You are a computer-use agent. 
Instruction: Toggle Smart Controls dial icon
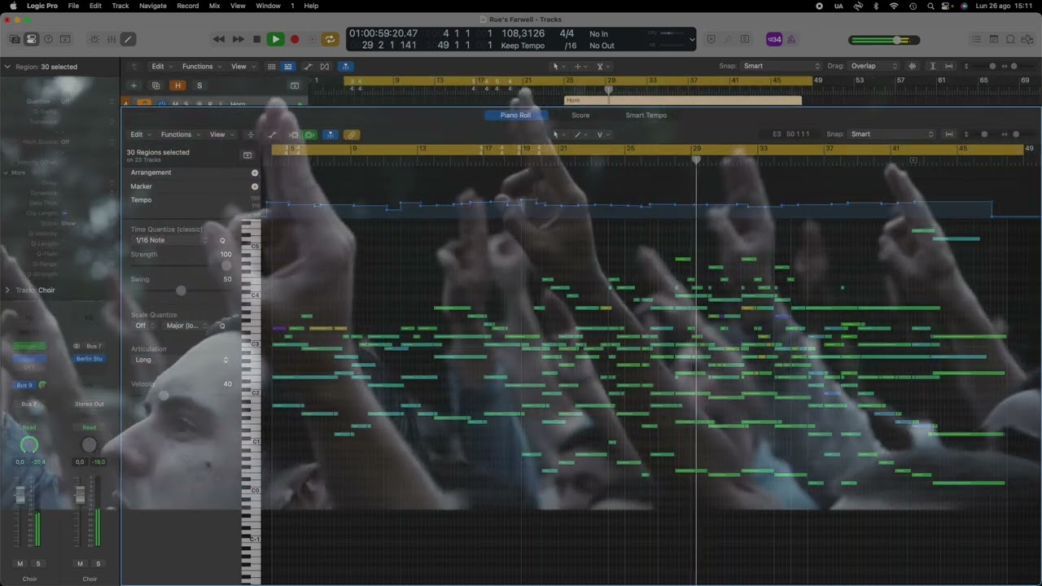coord(94,39)
